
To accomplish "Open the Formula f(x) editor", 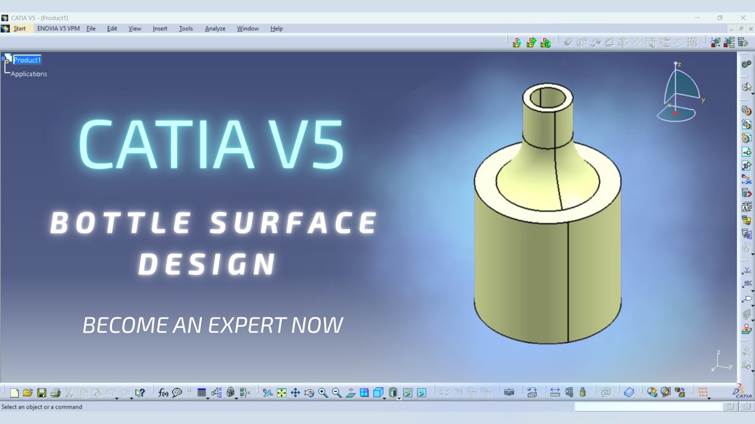I will pyautogui.click(x=163, y=393).
